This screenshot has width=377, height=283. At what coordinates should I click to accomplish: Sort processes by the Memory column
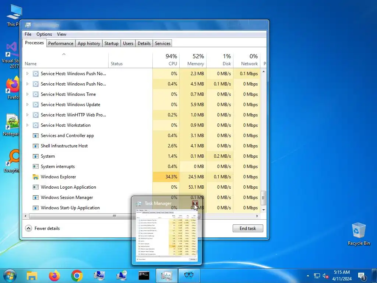pyautogui.click(x=193, y=60)
